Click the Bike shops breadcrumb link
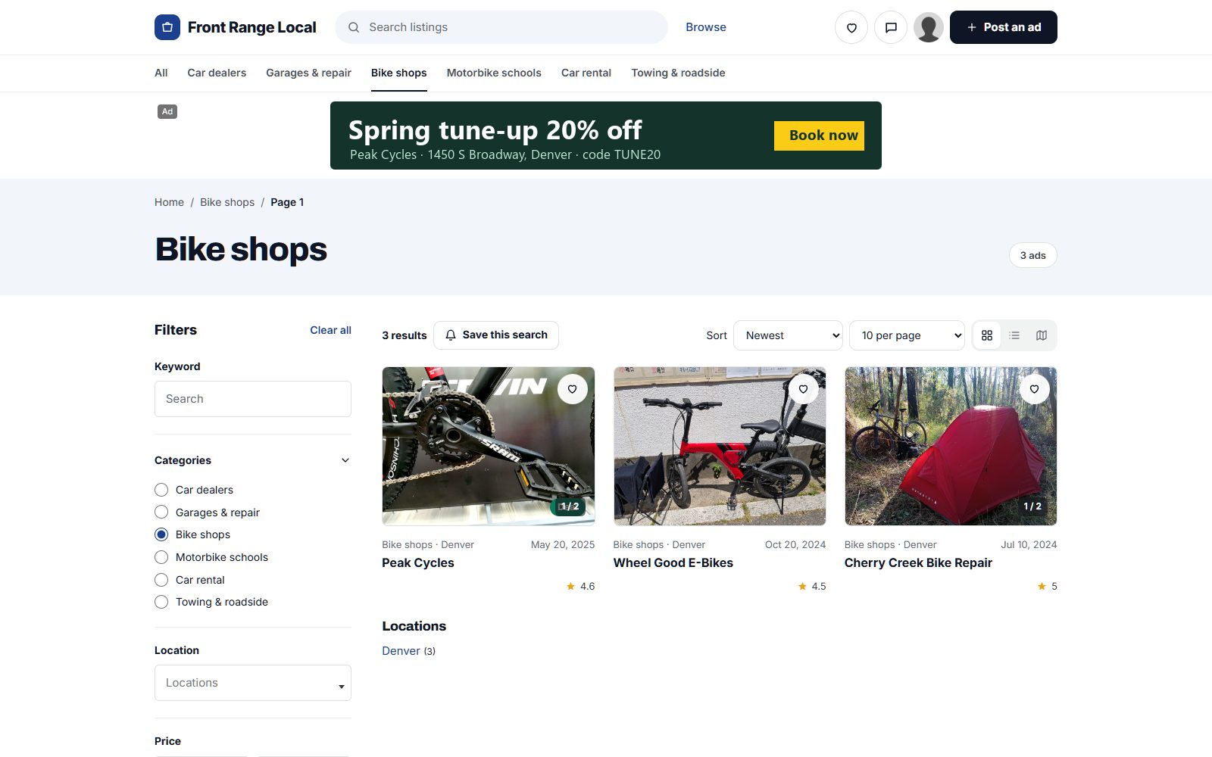The image size is (1212, 757). click(227, 202)
